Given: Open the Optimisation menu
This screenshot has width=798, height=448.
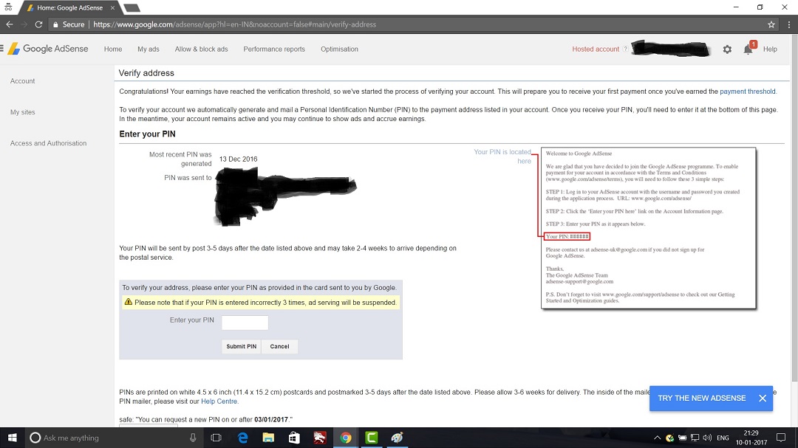Looking at the screenshot, I should tap(339, 49).
